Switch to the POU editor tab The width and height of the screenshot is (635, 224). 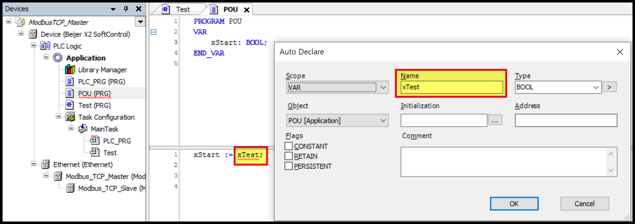click(232, 9)
